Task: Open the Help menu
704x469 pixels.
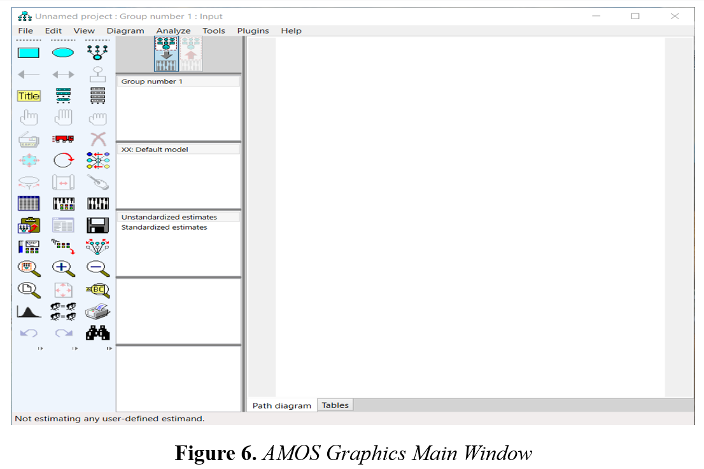Action: [291, 31]
